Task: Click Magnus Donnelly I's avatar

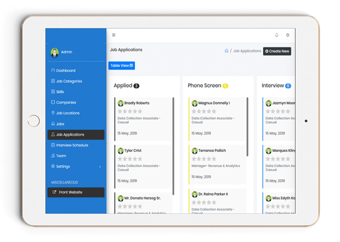Action: click(195, 103)
